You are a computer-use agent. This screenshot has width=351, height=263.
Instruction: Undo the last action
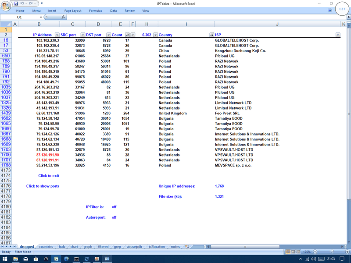point(22,4)
